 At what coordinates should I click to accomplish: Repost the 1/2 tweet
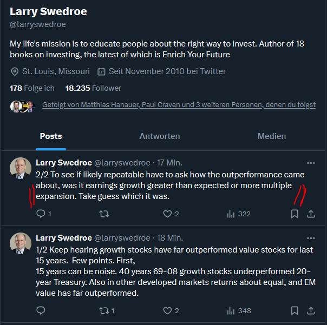point(103,310)
